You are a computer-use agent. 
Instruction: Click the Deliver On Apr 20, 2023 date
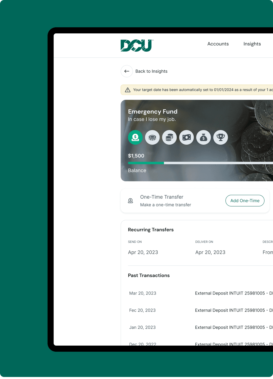click(210, 252)
